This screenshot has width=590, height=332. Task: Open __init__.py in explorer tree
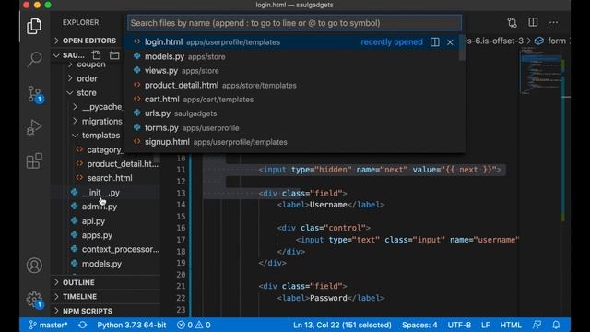(x=100, y=193)
